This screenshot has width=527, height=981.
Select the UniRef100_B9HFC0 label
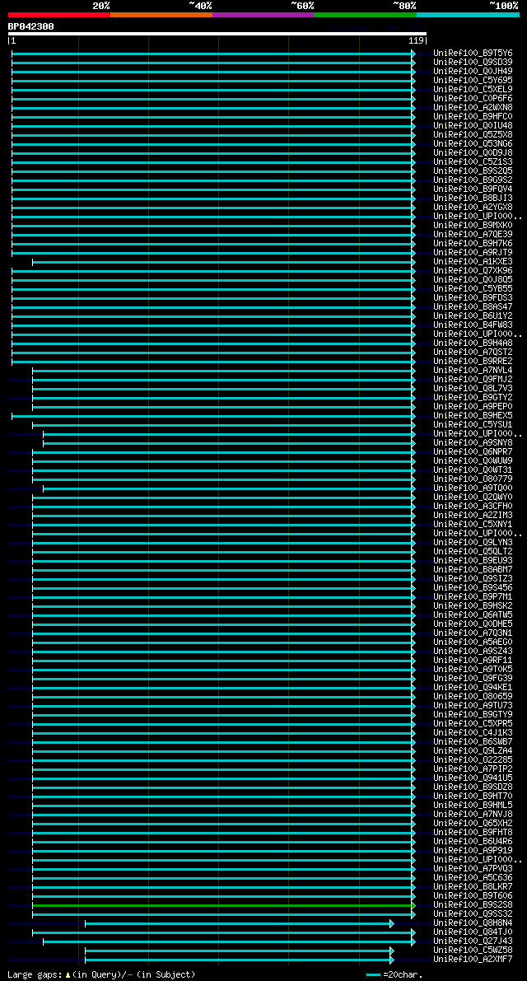coord(473,116)
